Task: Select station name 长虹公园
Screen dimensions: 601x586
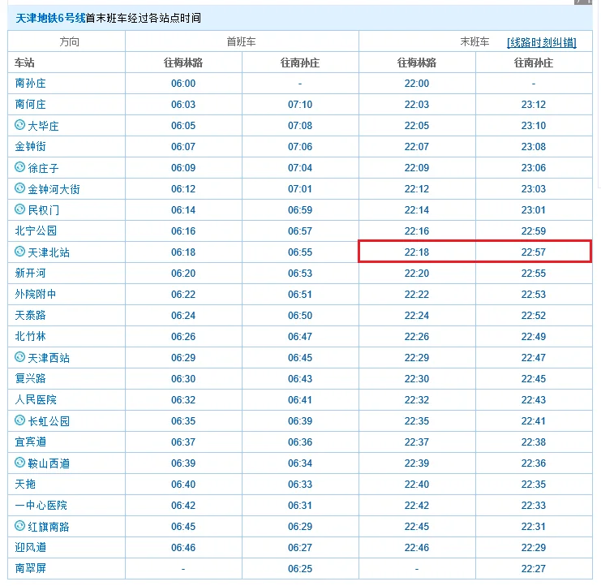Action: pos(49,421)
